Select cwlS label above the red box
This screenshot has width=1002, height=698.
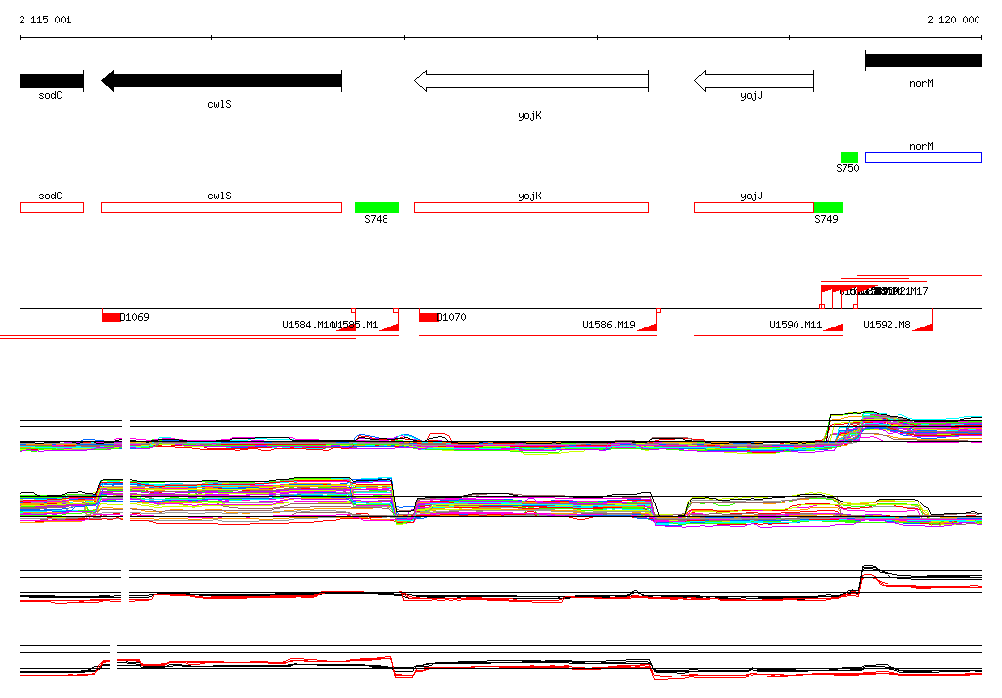click(x=220, y=196)
